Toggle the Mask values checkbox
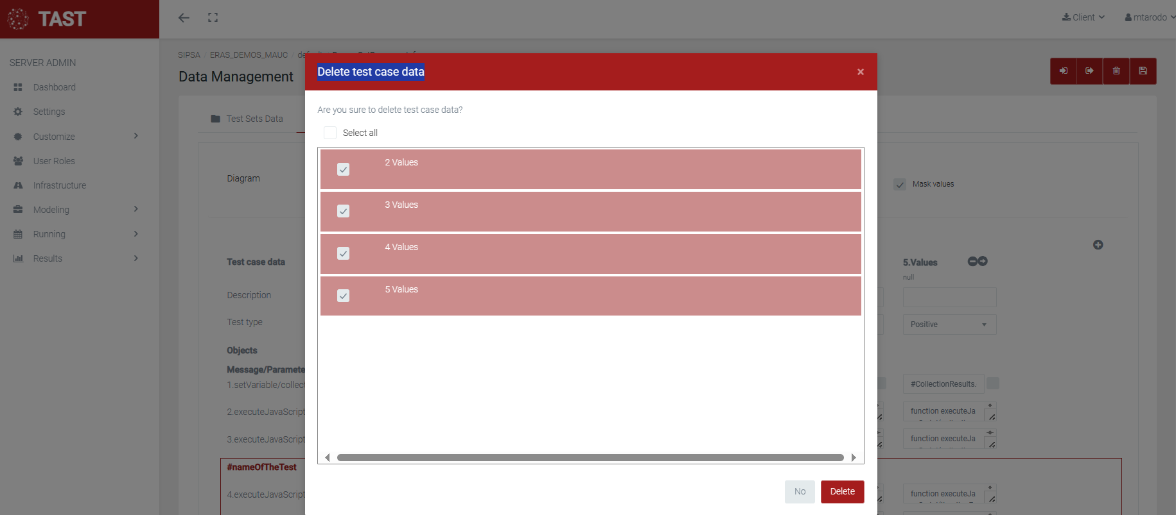 [x=900, y=185]
